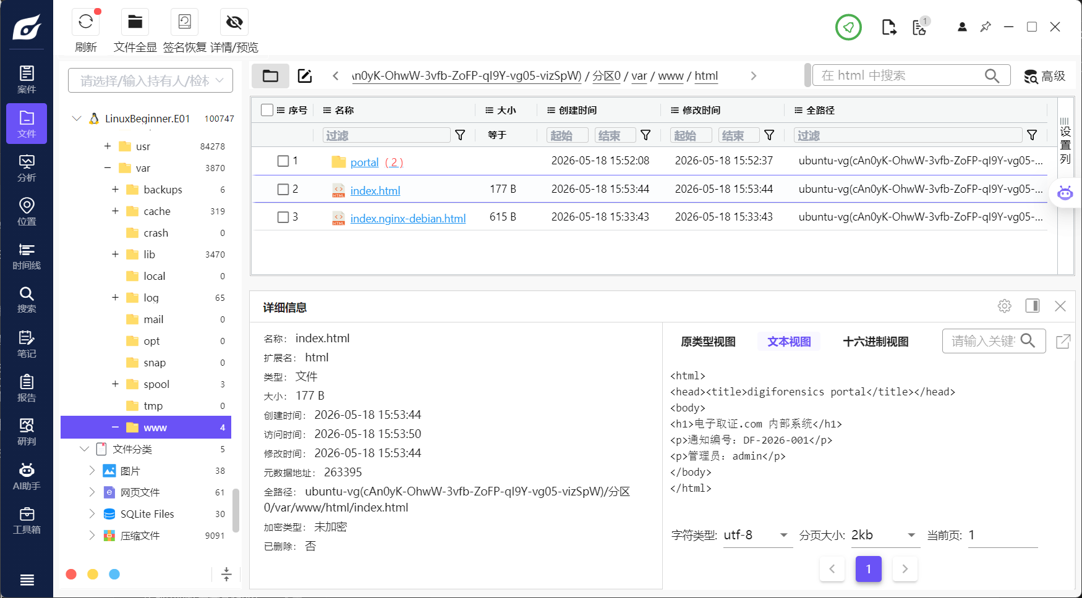This screenshot has height=598, width=1082.
Task: Check the checkbox for index.nginx-debian.html row
Action: click(x=283, y=217)
